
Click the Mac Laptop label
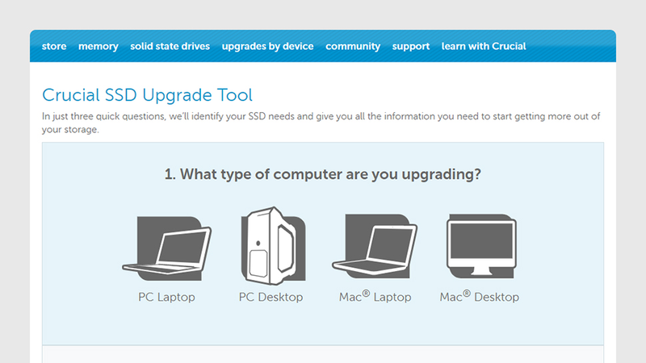pyautogui.click(x=375, y=296)
